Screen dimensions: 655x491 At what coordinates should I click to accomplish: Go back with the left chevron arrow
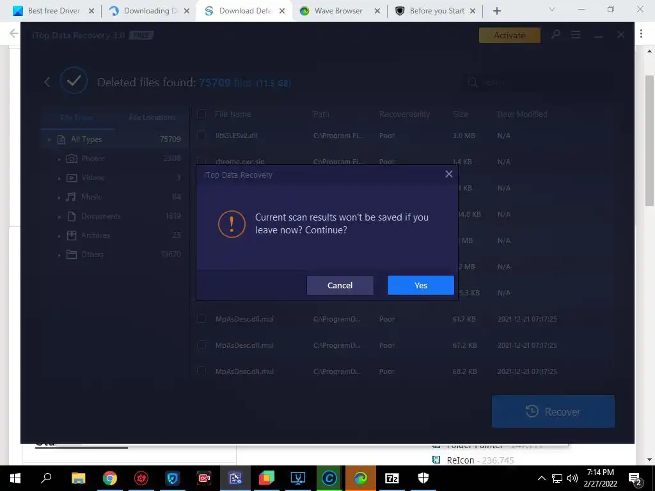47,82
